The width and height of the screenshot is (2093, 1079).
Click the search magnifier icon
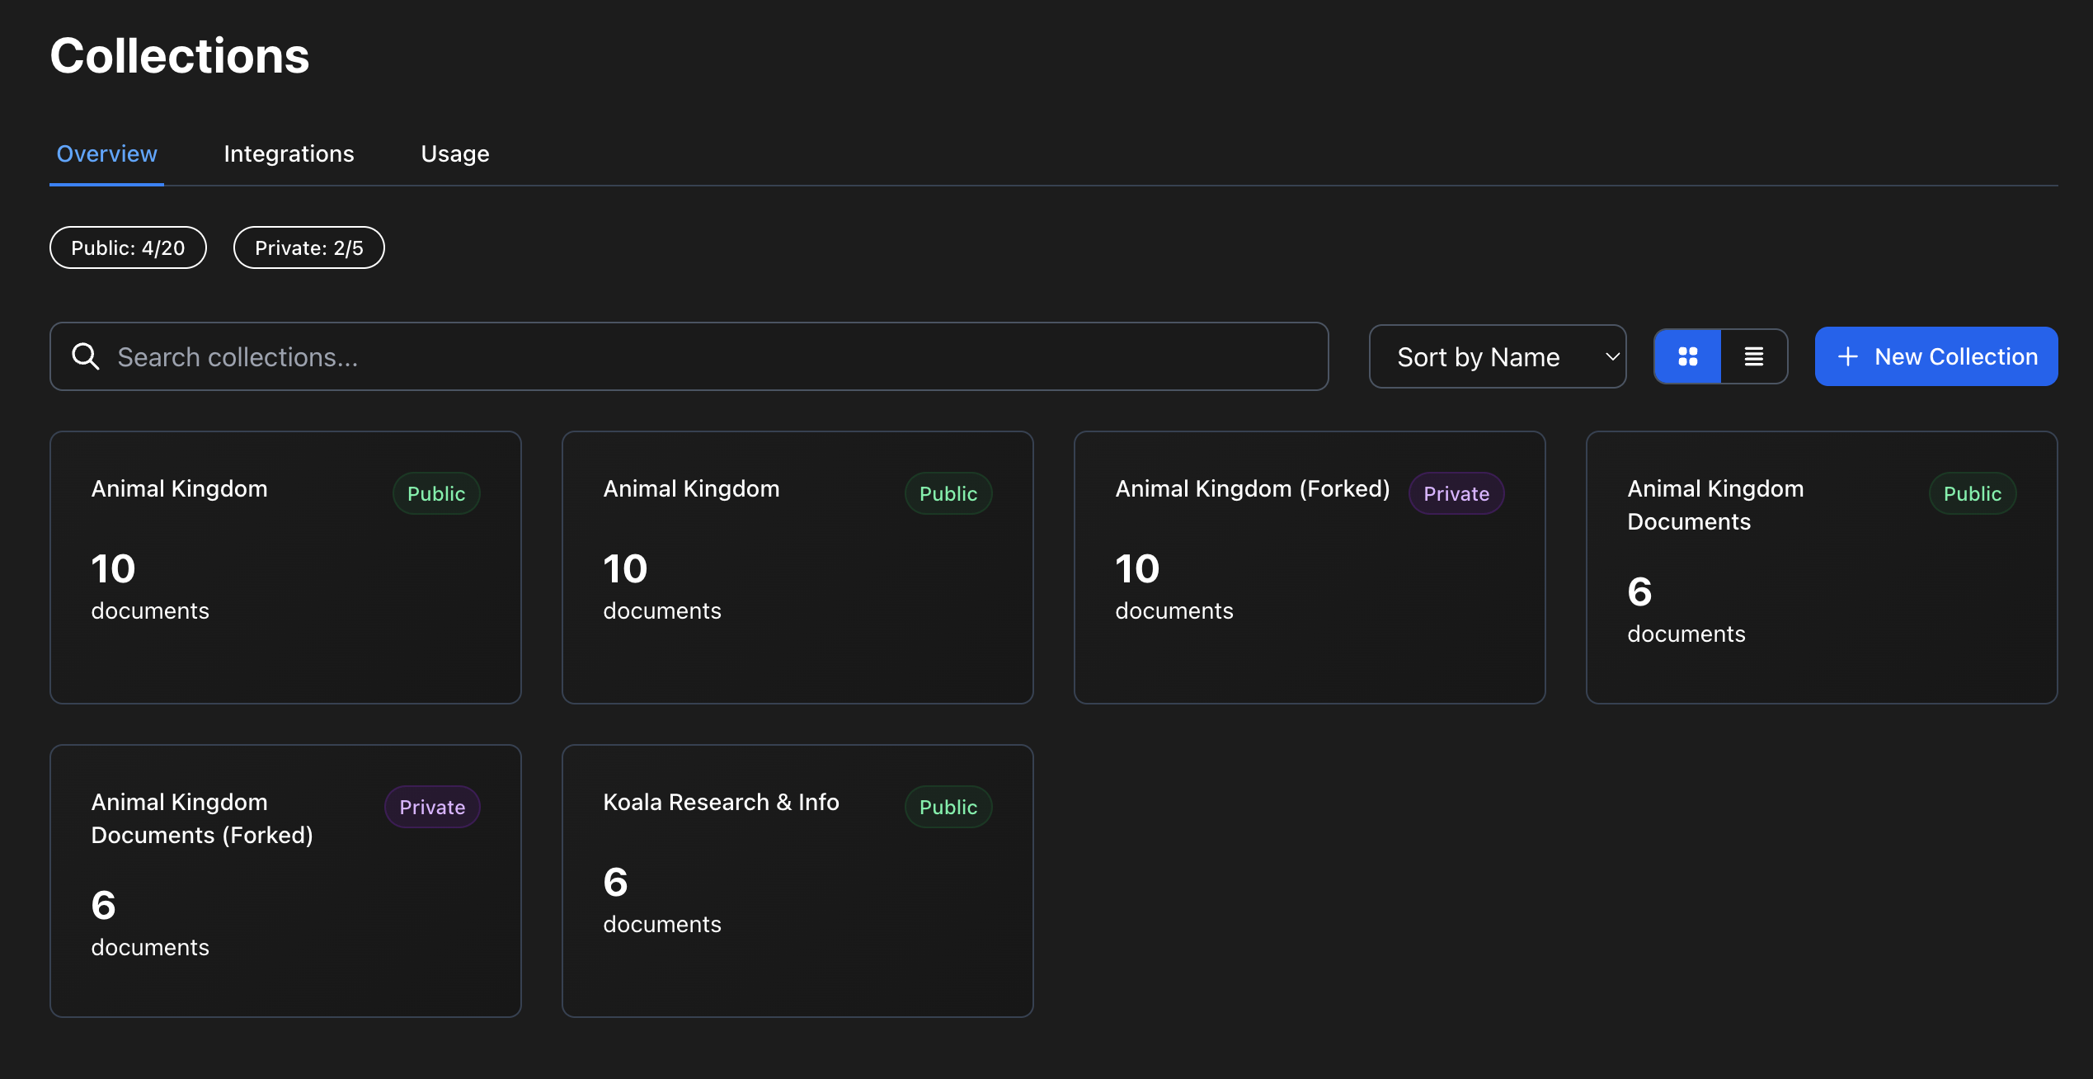[x=85, y=356]
